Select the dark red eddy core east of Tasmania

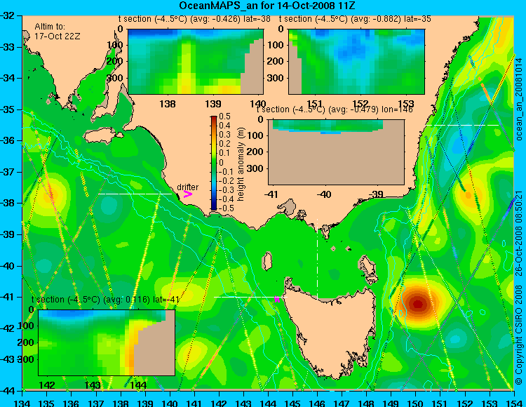(x=418, y=304)
